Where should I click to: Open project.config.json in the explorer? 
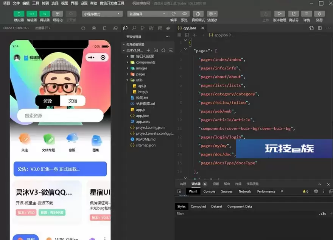point(150,127)
